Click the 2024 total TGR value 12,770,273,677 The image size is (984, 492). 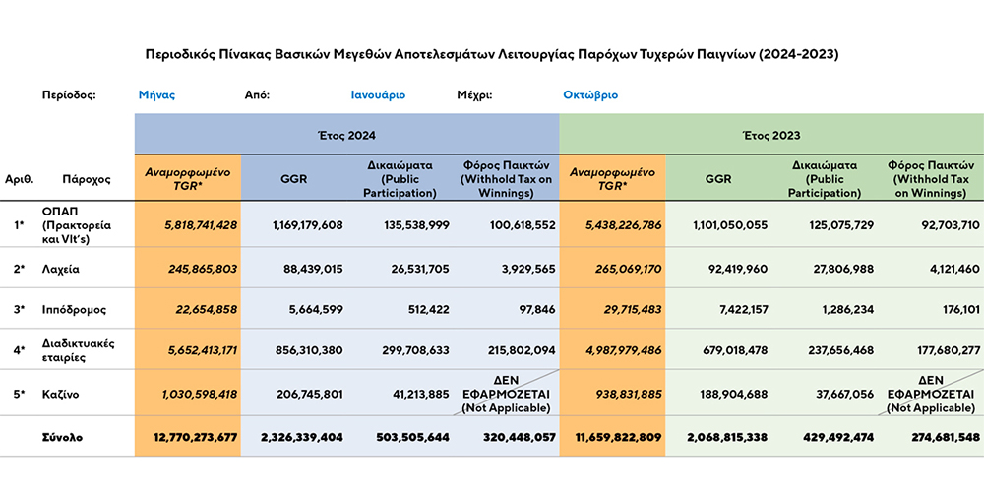point(195,436)
